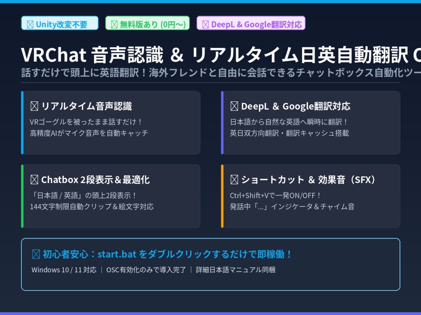Click the text VRゴーグルを被ったまま話すだけ！
The width and height of the screenshot is (421, 315).
[x=86, y=122]
